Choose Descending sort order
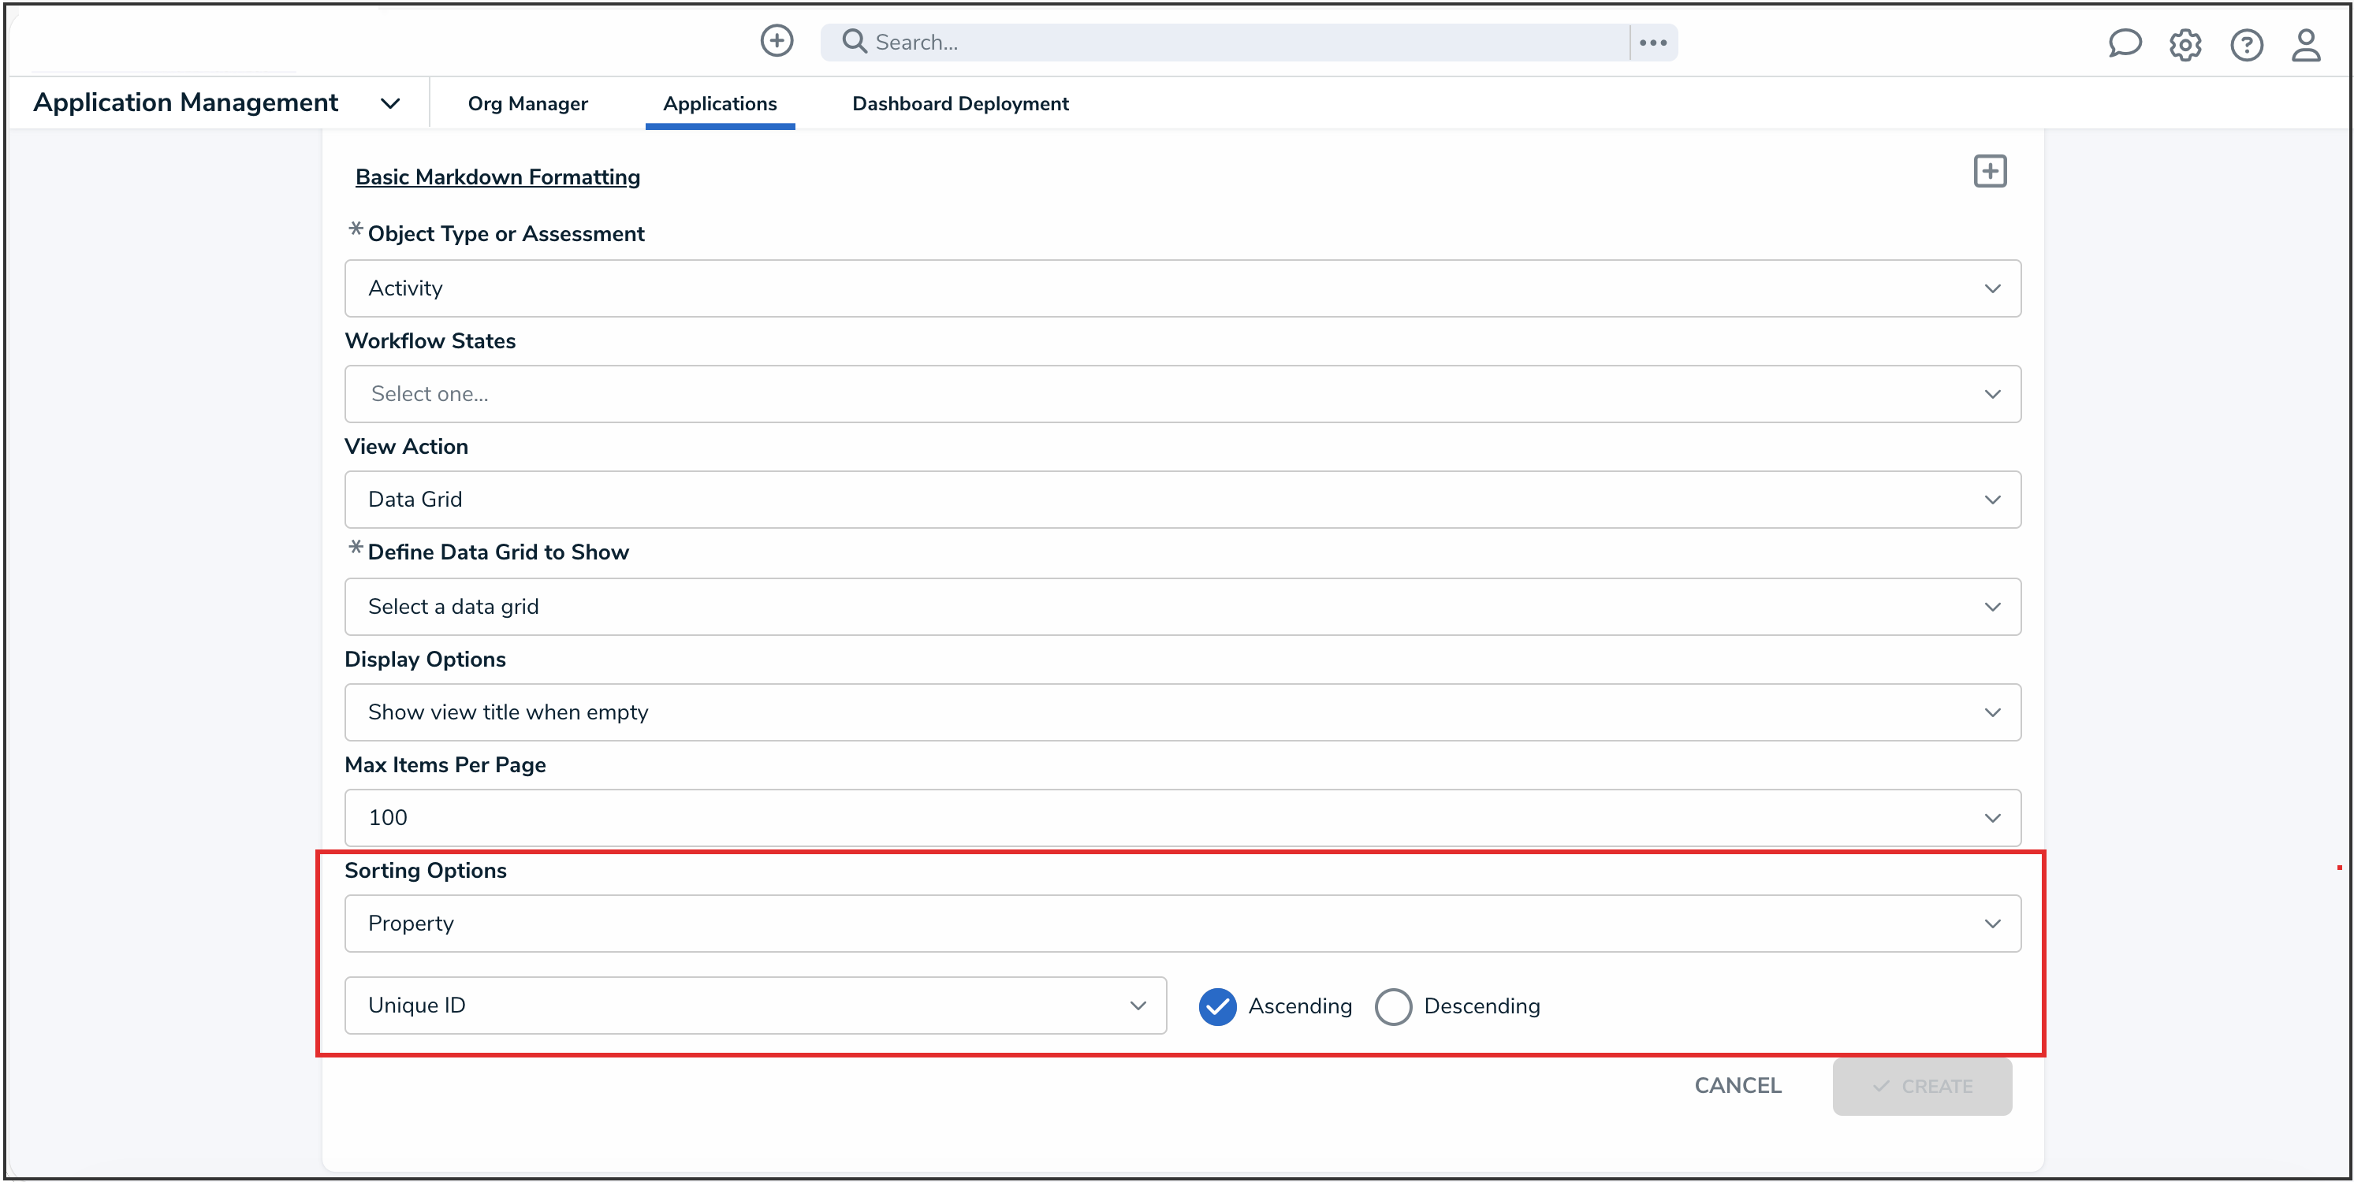The width and height of the screenshot is (2354, 1182). pyautogui.click(x=1393, y=1005)
